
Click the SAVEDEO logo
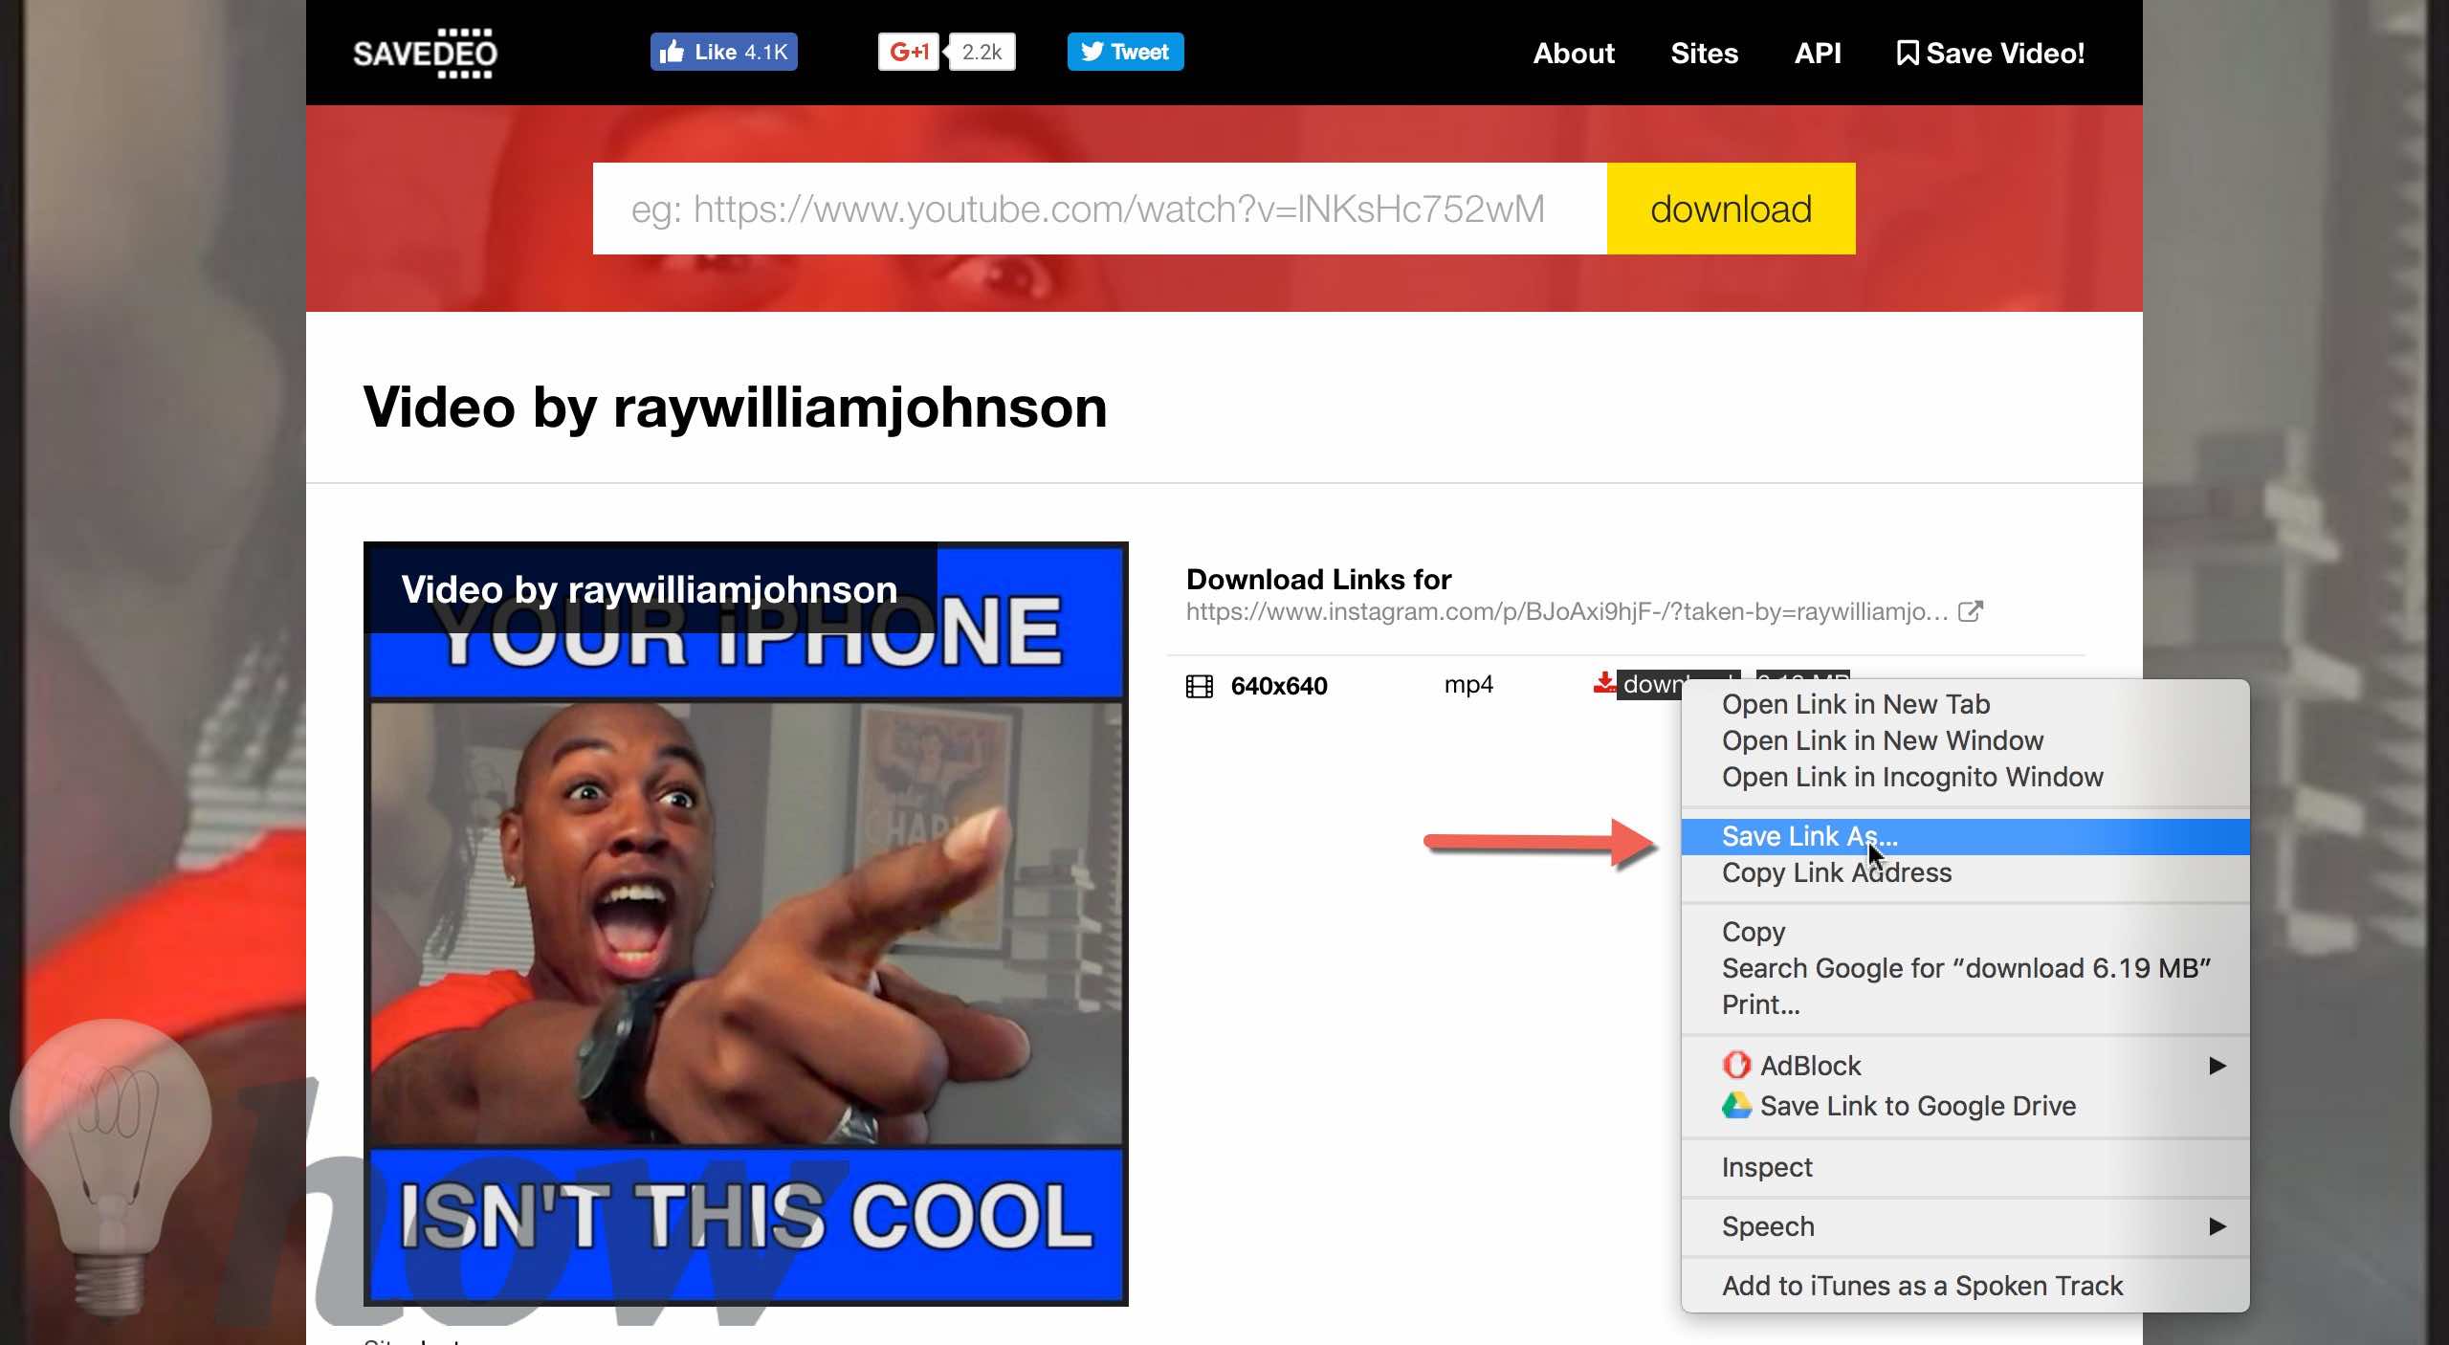425,53
